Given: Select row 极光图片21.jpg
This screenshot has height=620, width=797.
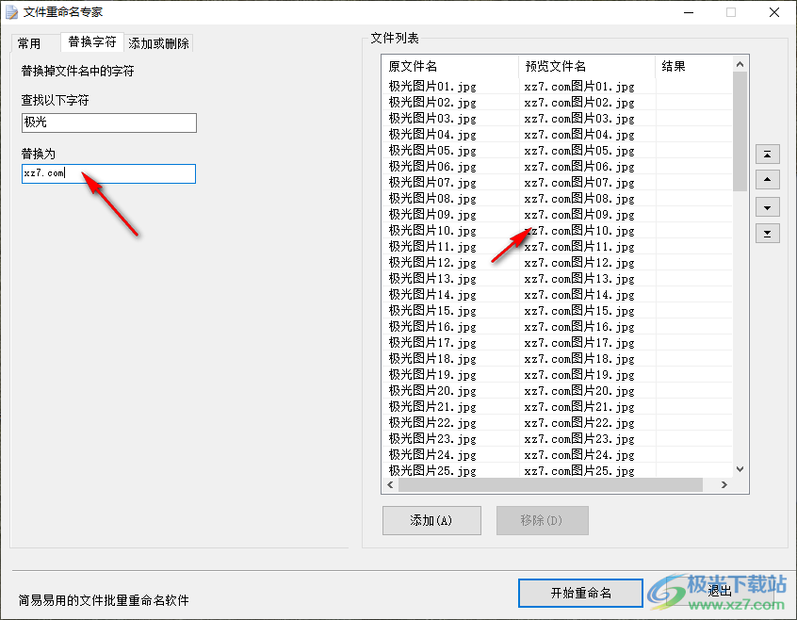Looking at the screenshot, I should [x=557, y=406].
